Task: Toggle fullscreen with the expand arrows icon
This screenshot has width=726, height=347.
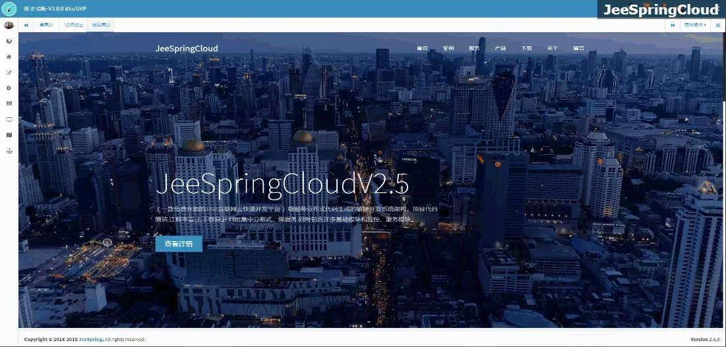Action: point(717,26)
